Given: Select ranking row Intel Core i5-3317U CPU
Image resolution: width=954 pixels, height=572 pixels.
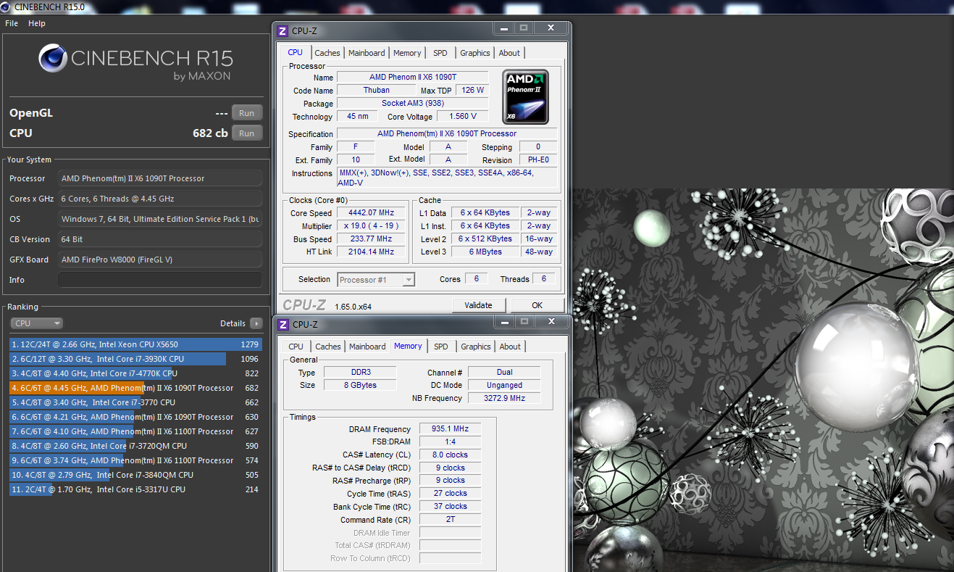Looking at the screenshot, I should (x=135, y=489).
